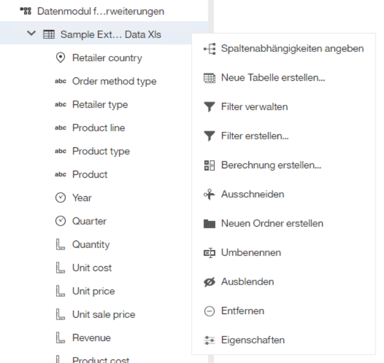The image size is (384, 363).
Task: Click the Spaltenabhängigkeiten hierarchy icon
Action: [x=209, y=48]
